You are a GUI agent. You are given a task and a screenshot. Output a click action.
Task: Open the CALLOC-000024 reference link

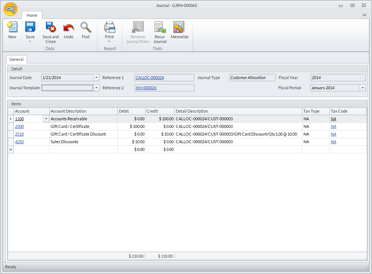[x=150, y=78]
